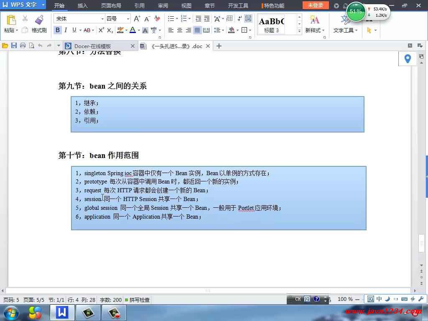
Task: Click Decrease font size A- icon
Action: (147, 18)
